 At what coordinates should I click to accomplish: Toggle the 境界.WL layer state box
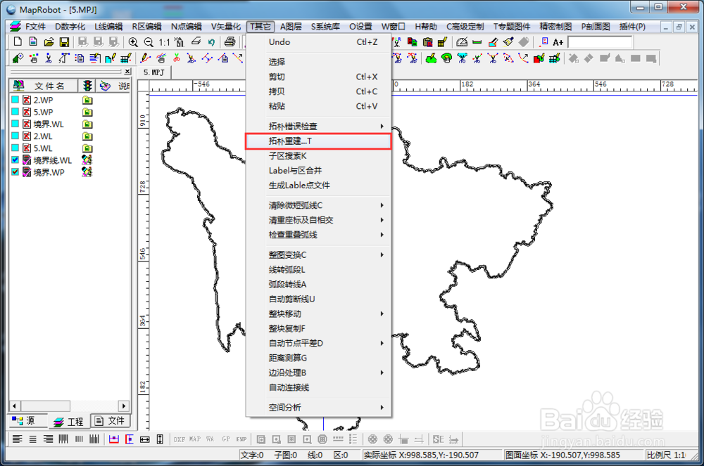click(x=15, y=124)
